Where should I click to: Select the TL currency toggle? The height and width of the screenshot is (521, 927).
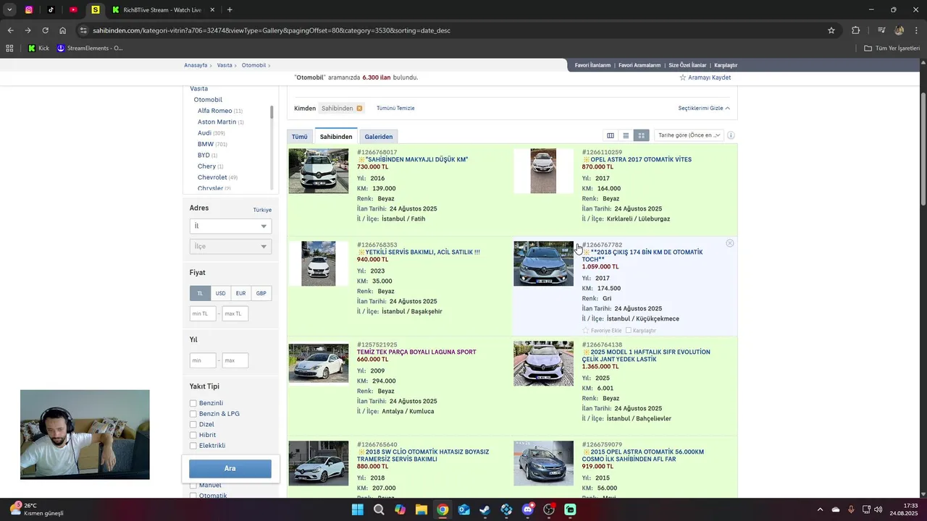200,293
